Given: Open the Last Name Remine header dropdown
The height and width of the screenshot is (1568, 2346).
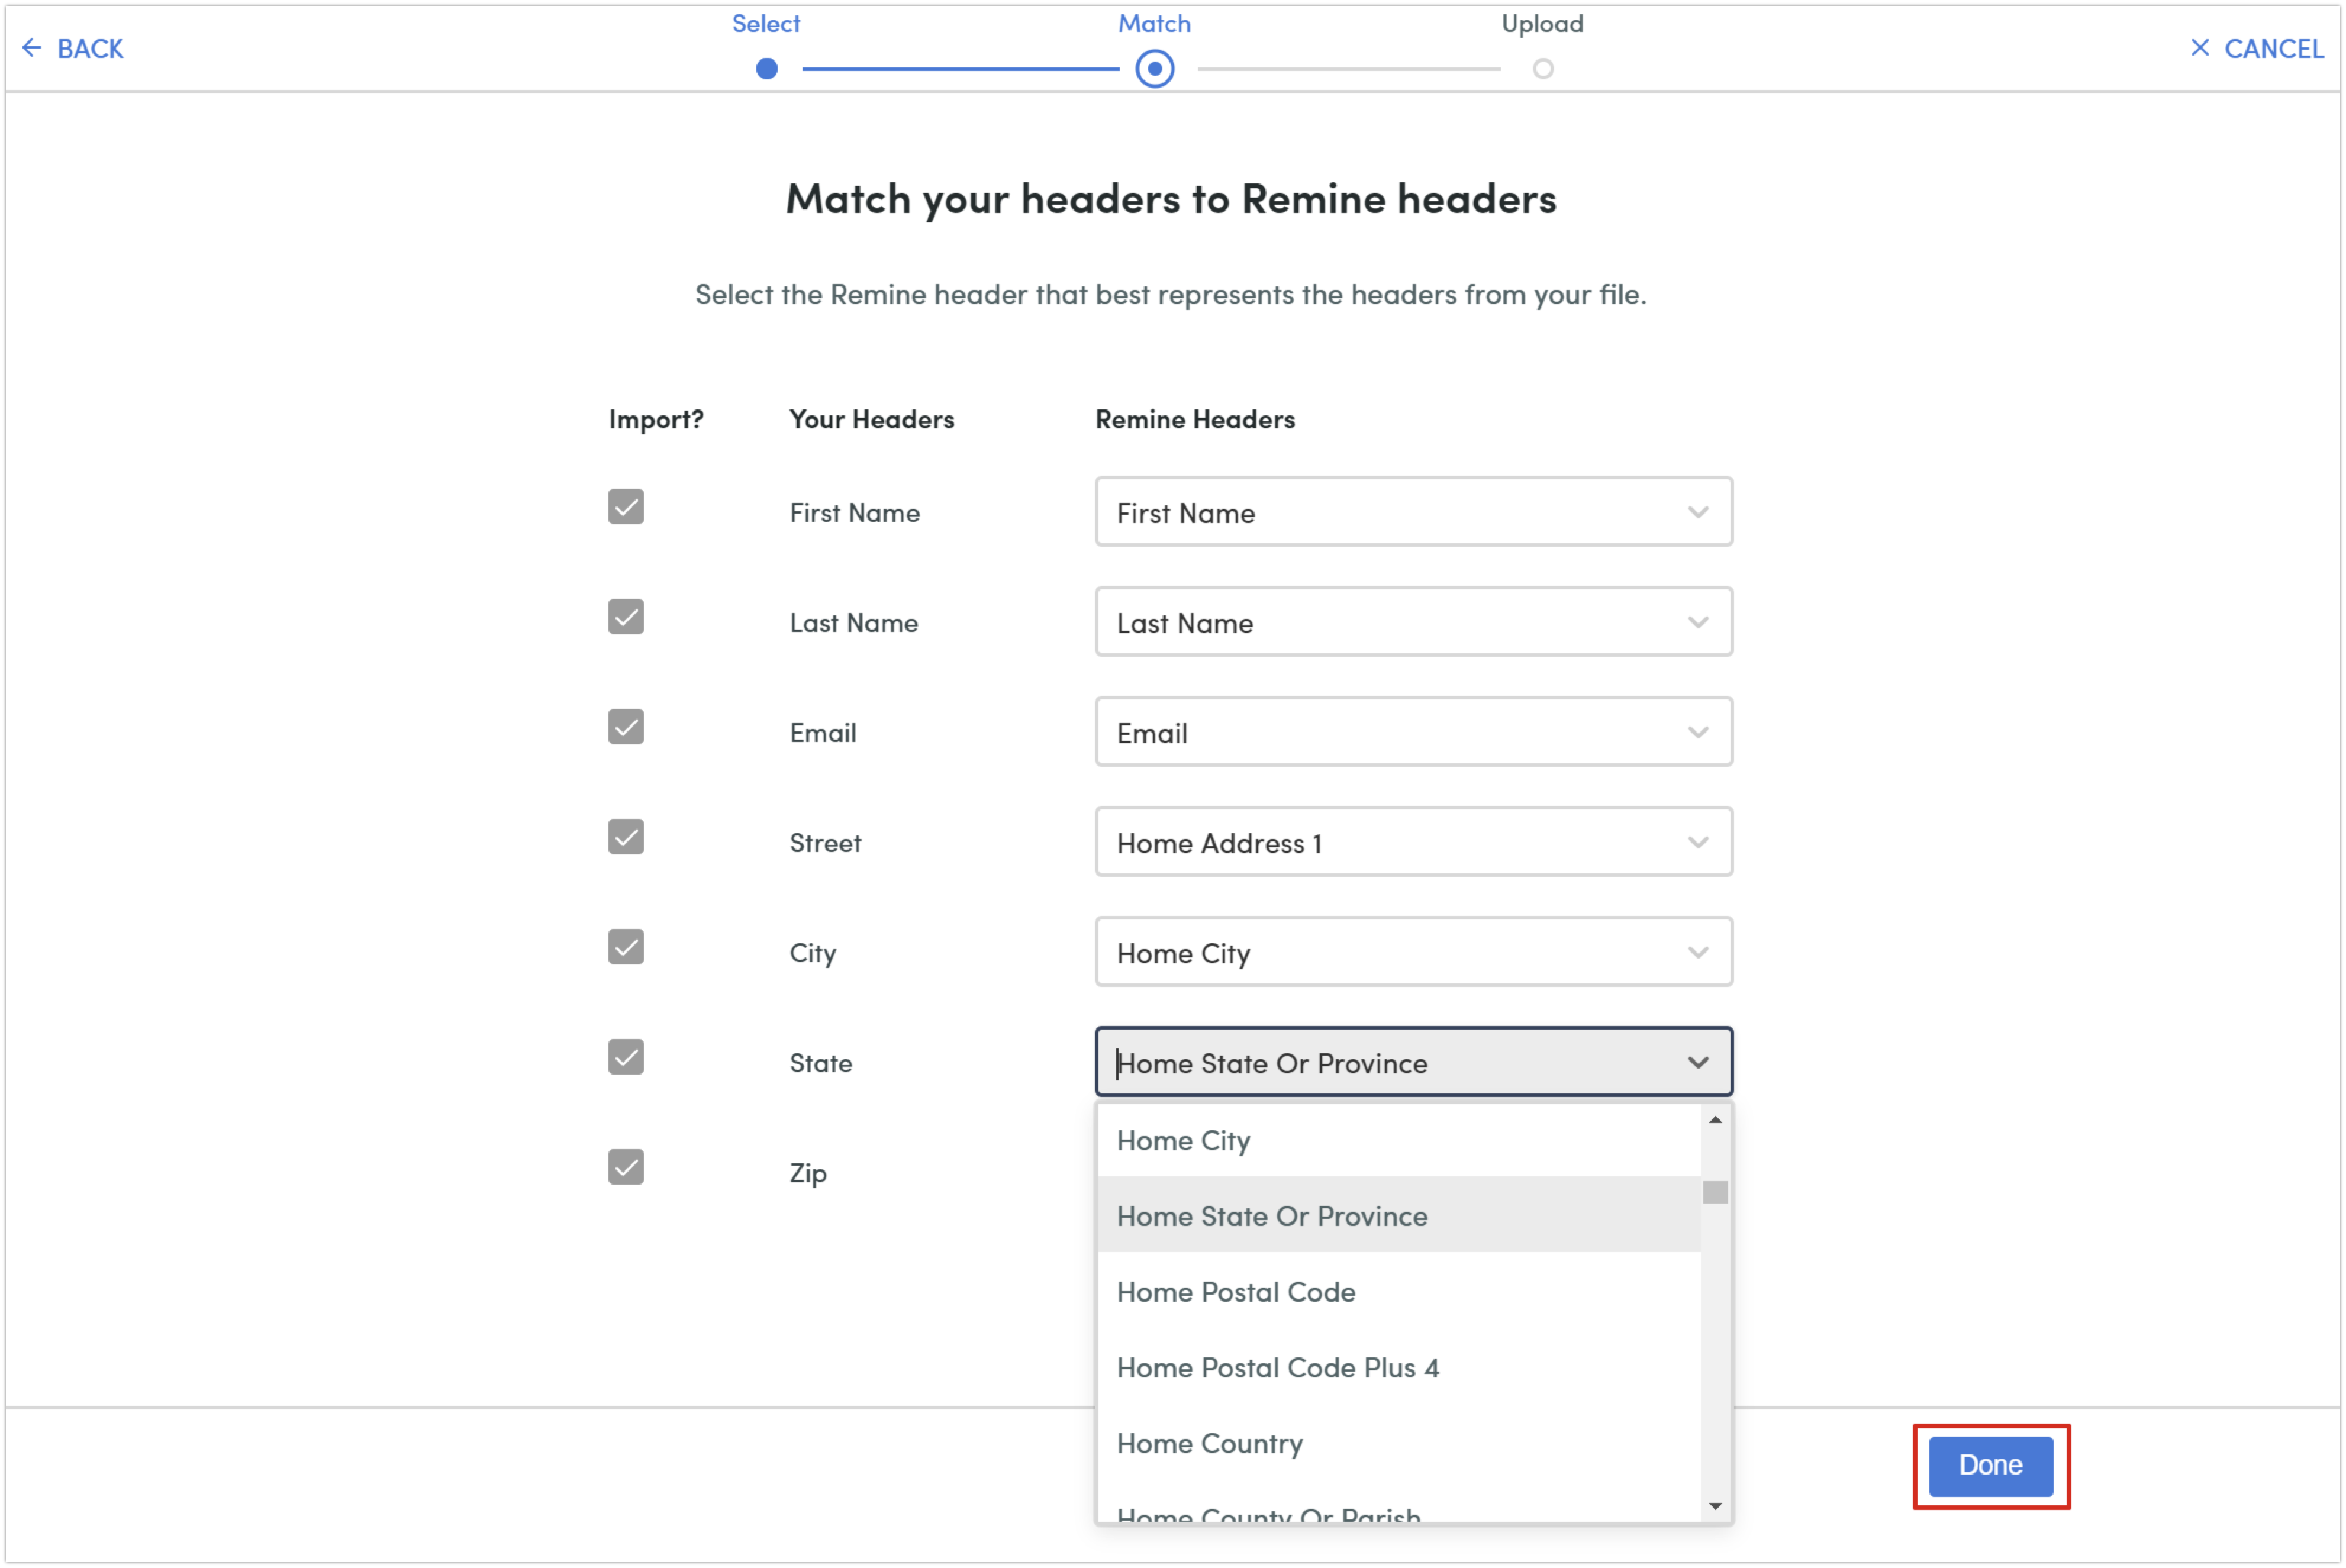Looking at the screenshot, I should click(x=1413, y=622).
